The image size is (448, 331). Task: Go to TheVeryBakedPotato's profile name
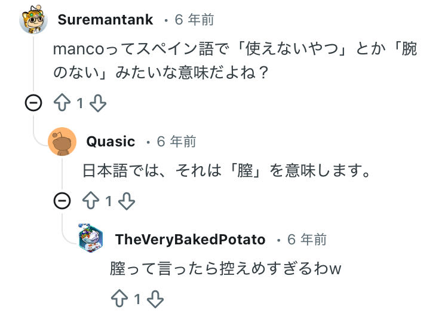coord(190,240)
